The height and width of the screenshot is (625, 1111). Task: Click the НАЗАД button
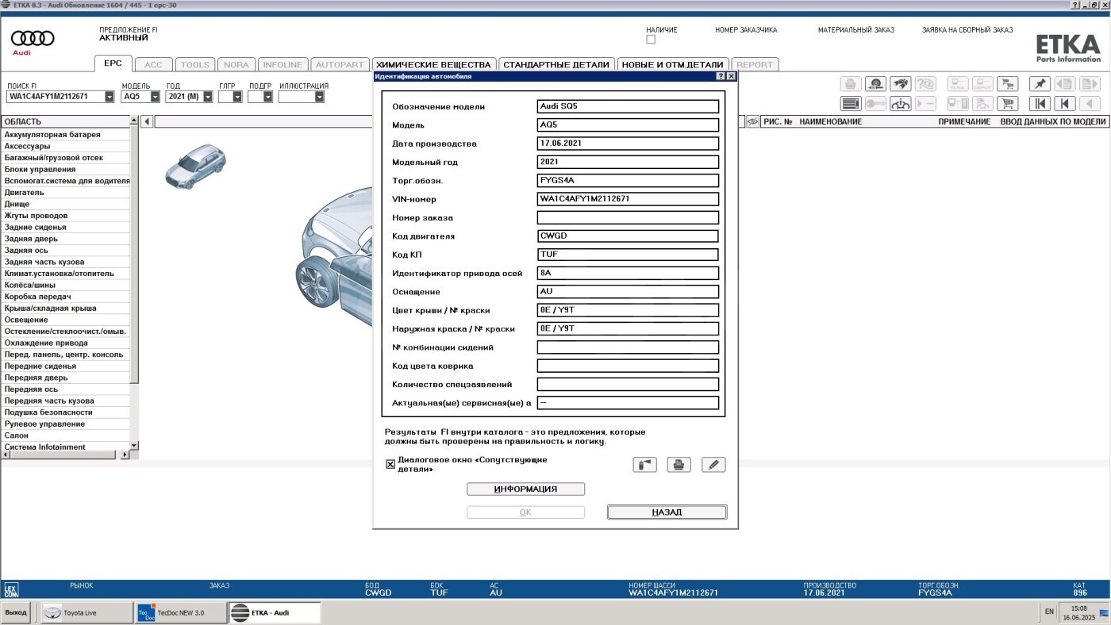(667, 512)
